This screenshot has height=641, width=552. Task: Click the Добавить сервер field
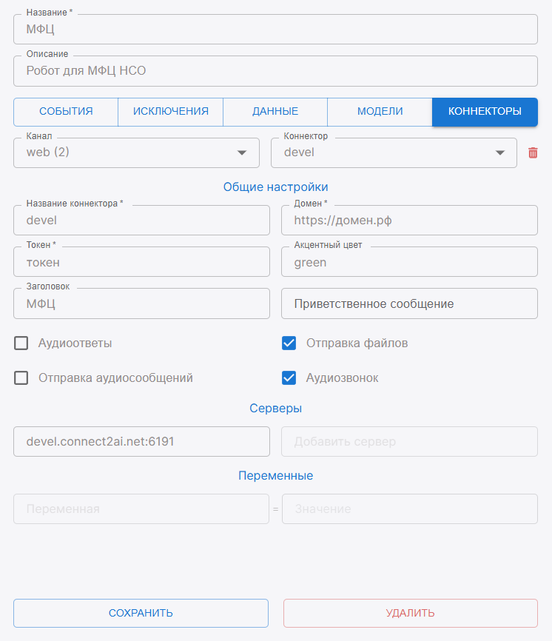coord(409,442)
